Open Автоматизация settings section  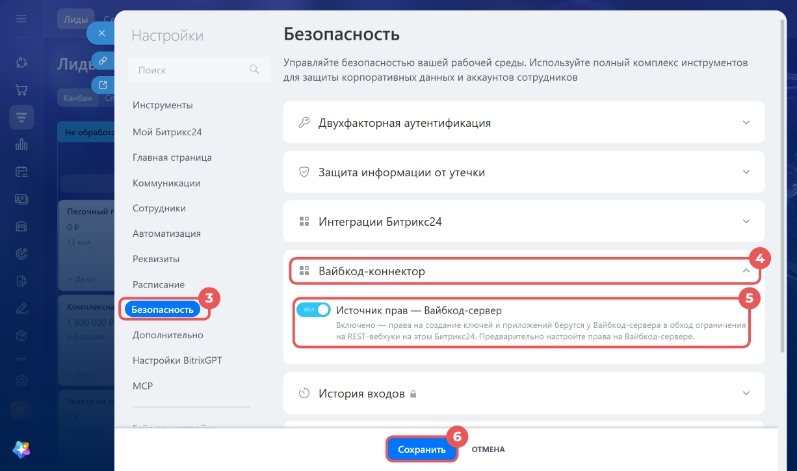click(166, 234)
